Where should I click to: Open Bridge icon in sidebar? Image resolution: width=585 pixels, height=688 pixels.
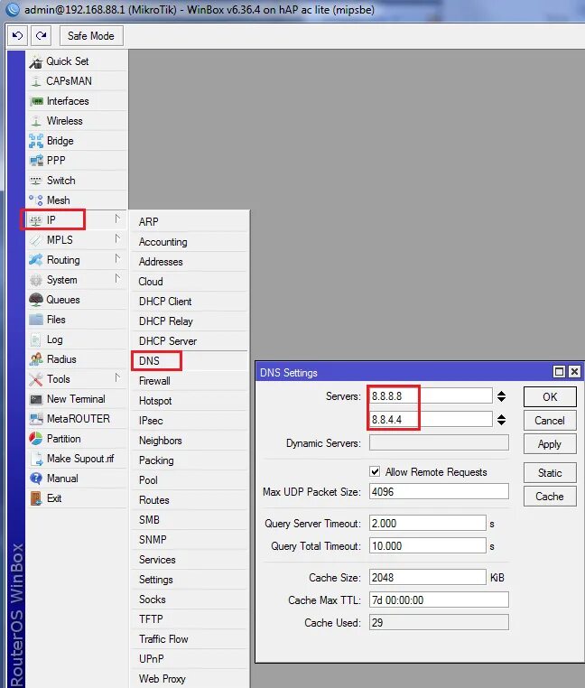[36, 141]
